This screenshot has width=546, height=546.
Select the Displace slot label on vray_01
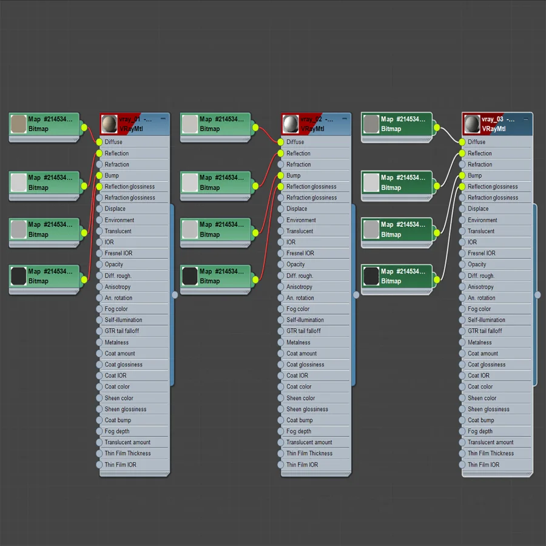point(115,209)
